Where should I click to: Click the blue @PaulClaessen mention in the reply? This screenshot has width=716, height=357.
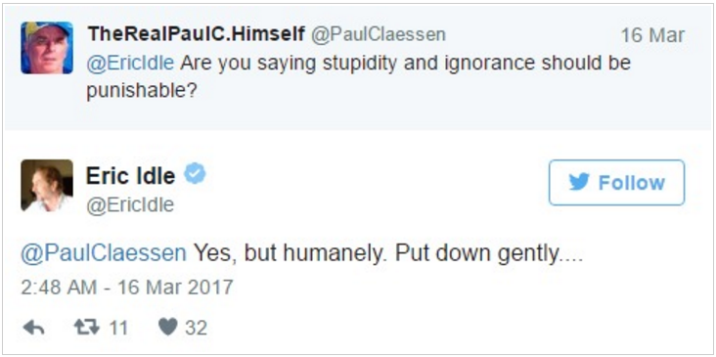coord(104,254)
